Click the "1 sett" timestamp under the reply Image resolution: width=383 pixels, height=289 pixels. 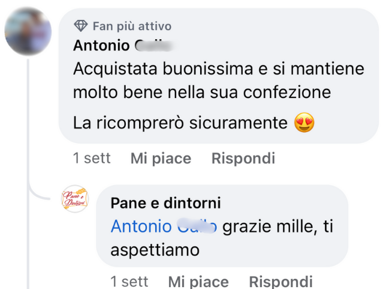point(129,281)
